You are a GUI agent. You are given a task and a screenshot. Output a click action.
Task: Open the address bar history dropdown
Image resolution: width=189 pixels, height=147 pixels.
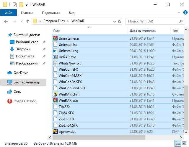(114, 22)
